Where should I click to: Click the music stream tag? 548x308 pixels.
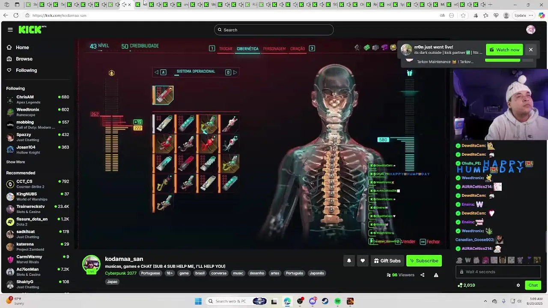(x=238, y=273)
